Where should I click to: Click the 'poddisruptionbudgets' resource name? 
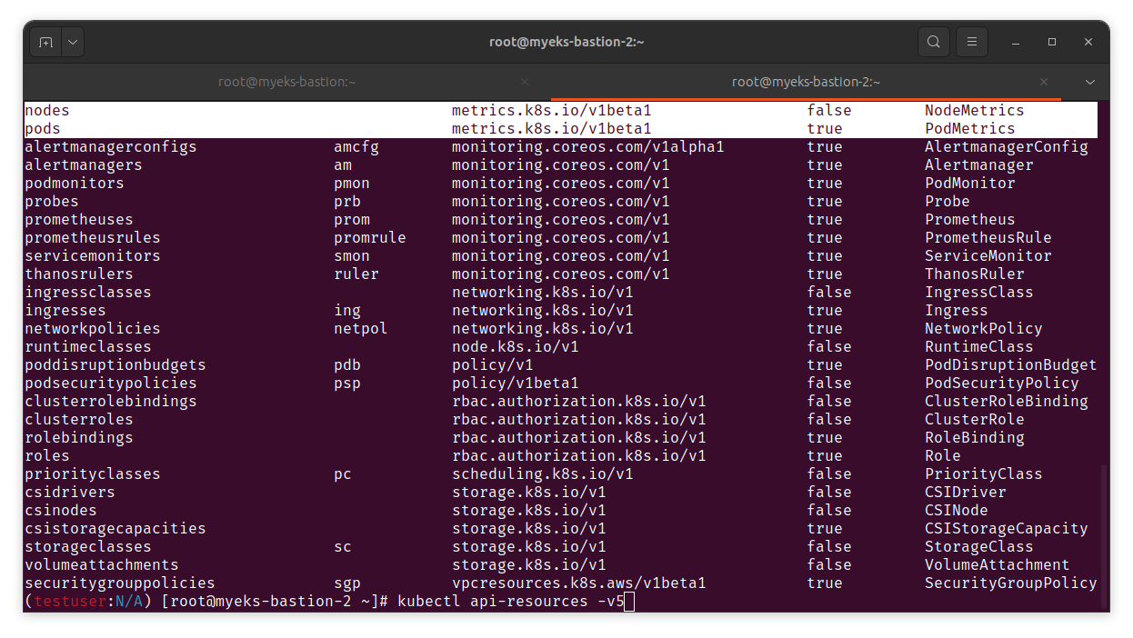pos(115,364)
